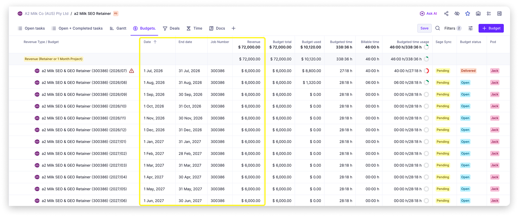Open the share icon in header

pos(446,14)
